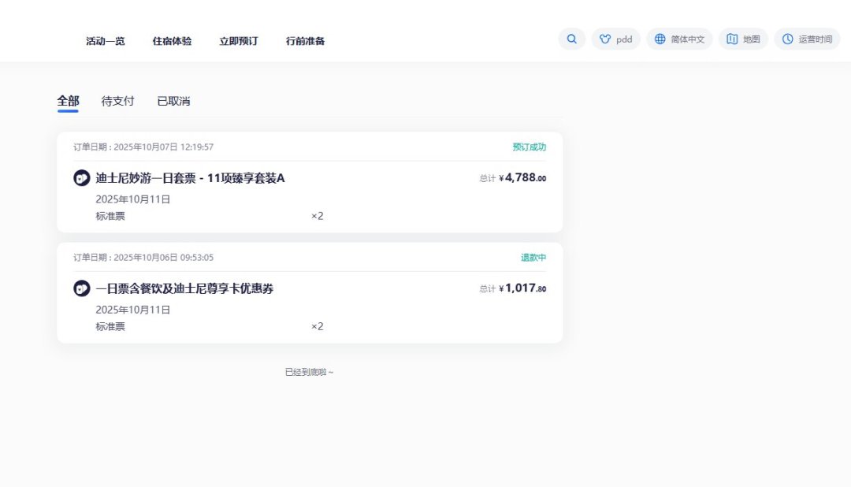Switch to the 待支付 tab
Image resolution: width=851 pixels, height=487 pixels.
(x=117, y=101)
